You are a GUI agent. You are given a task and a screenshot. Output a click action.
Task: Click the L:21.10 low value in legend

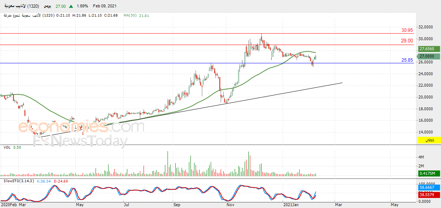(x=95, y=15)
